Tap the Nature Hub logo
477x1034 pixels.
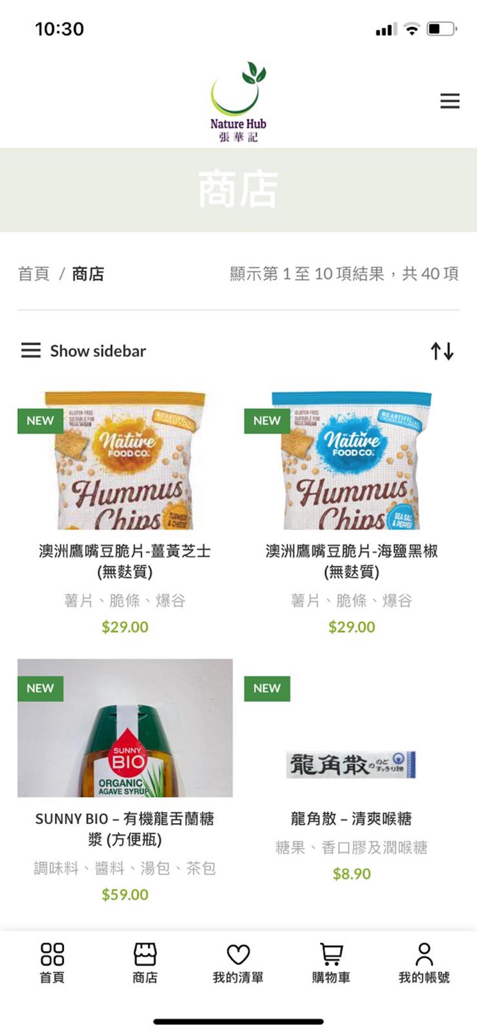click(x=238, y=101)
